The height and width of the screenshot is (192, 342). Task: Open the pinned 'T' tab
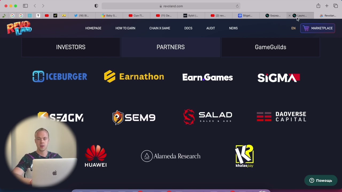[x=38, y=15]
